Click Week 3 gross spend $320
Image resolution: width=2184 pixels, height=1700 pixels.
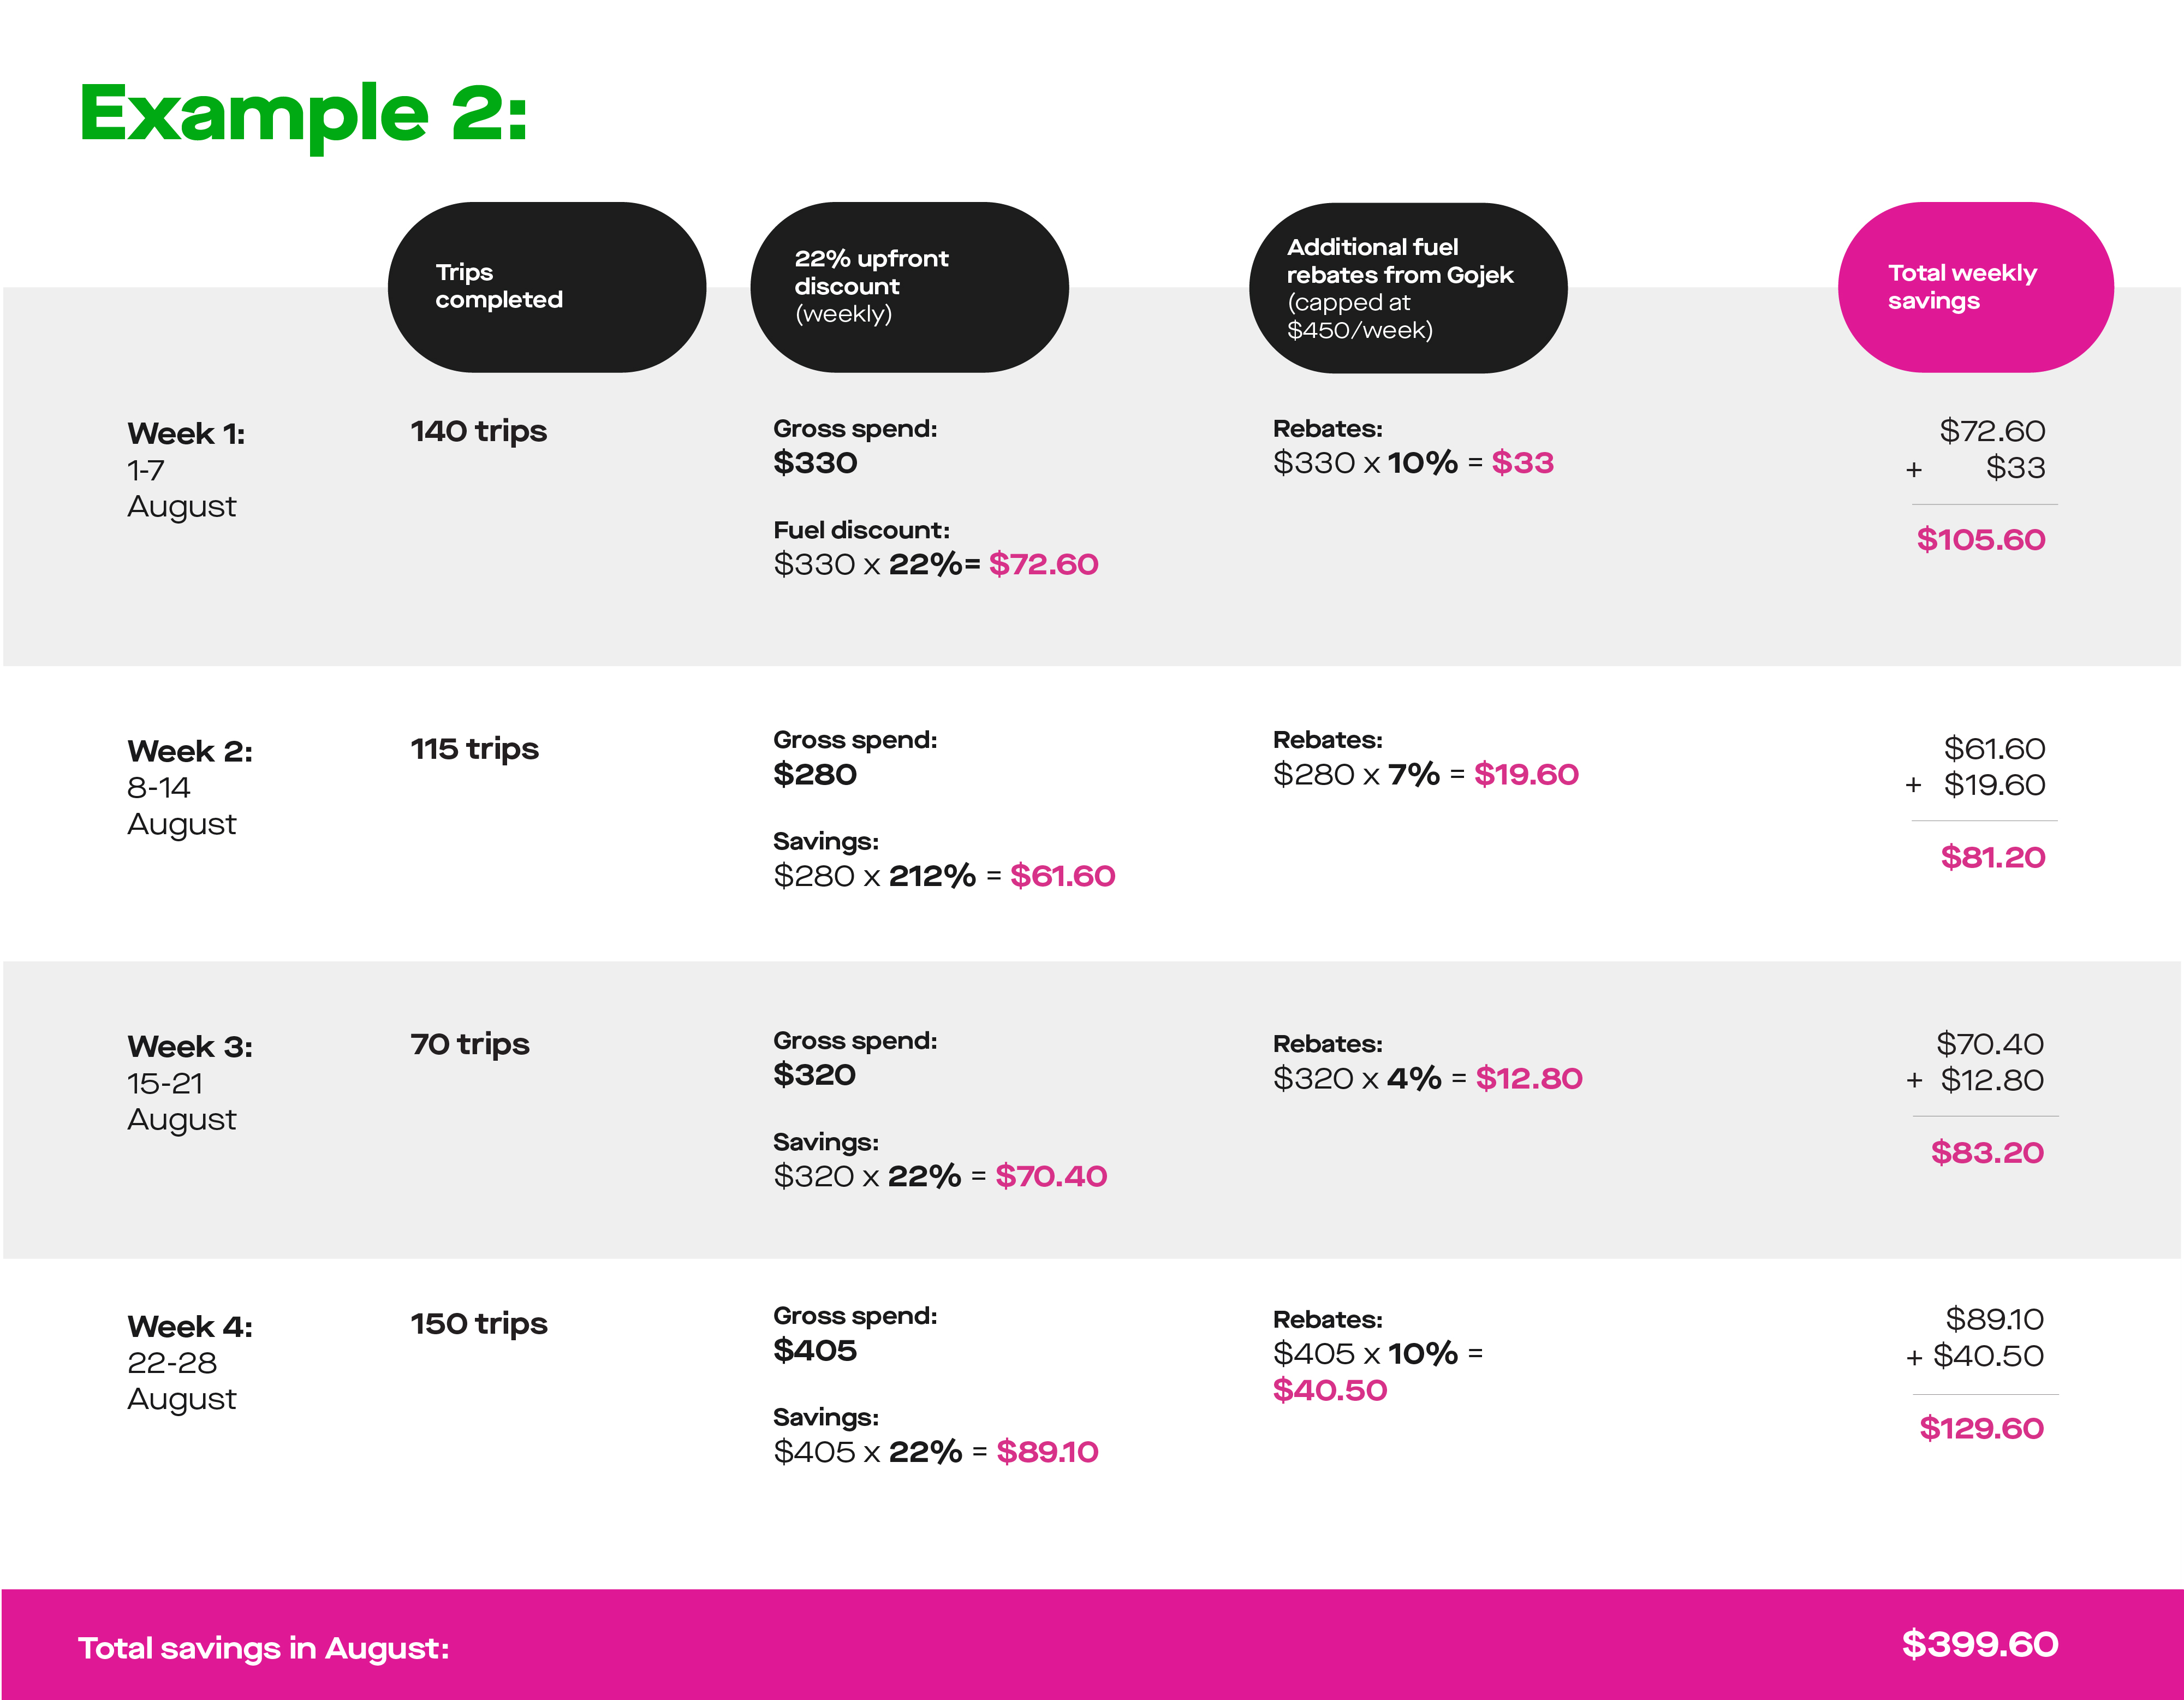click(x=814, y=1075)
